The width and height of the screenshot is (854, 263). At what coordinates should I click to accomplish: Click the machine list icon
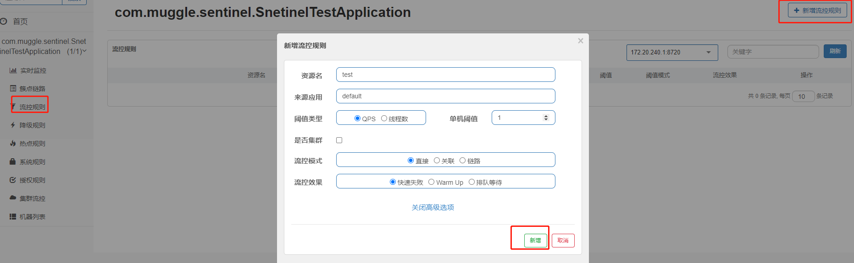point(13,216)
